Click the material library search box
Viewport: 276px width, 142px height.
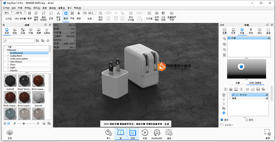(19, 41)
